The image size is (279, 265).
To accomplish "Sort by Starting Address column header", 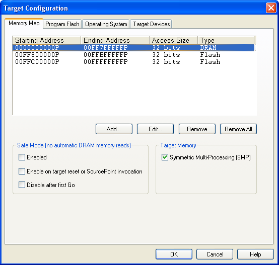I will [x=47, y=40].
